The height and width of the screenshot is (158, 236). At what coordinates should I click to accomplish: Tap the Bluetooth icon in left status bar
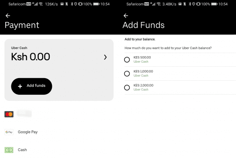(72, 4)
